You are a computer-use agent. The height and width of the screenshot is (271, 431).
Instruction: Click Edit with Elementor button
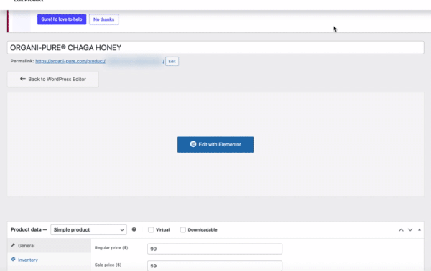tap(215, 145)
